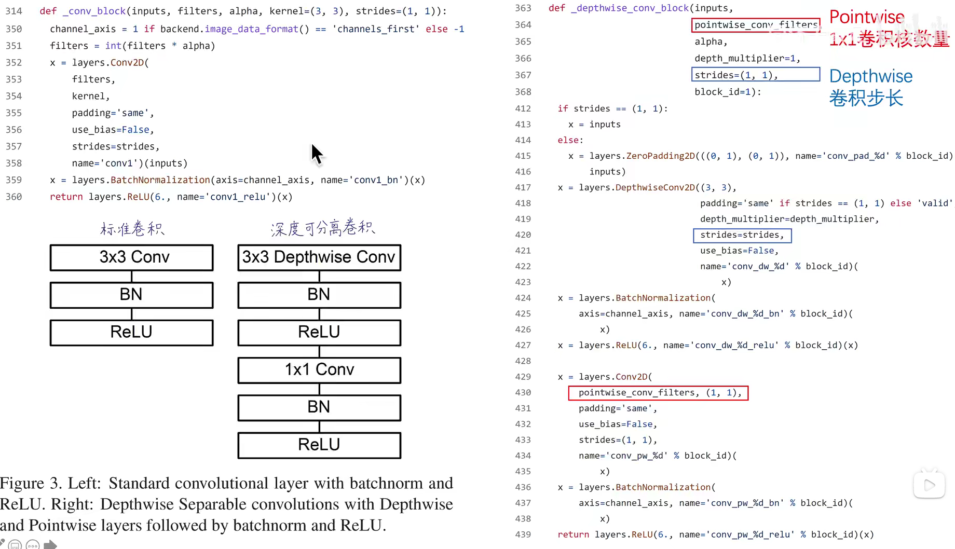The image size is (955, 549).
Task: Click handwritten title '深度可分离卷积'
Action: tap(323, 228)
